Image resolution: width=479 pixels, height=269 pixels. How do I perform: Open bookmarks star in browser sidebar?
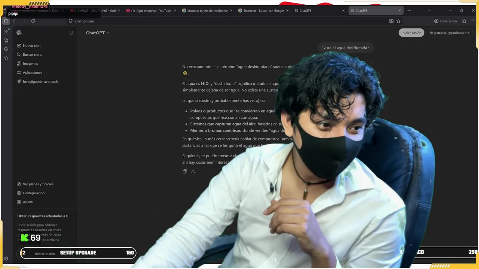[x=6, y=58]
